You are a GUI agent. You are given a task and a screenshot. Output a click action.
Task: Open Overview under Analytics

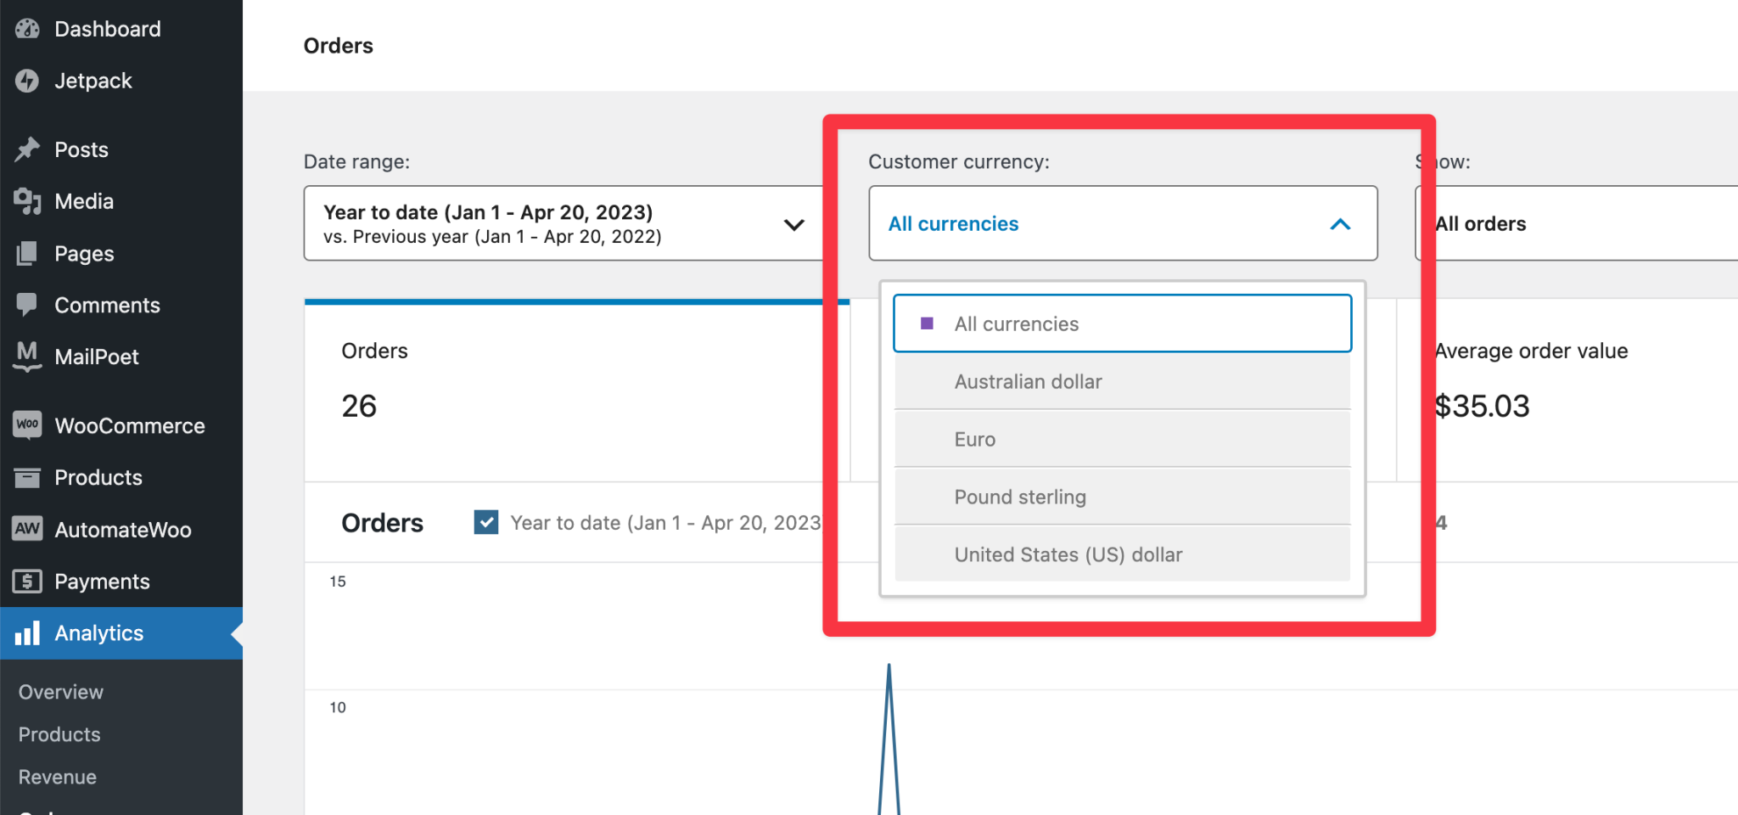(x=59, y=692)
